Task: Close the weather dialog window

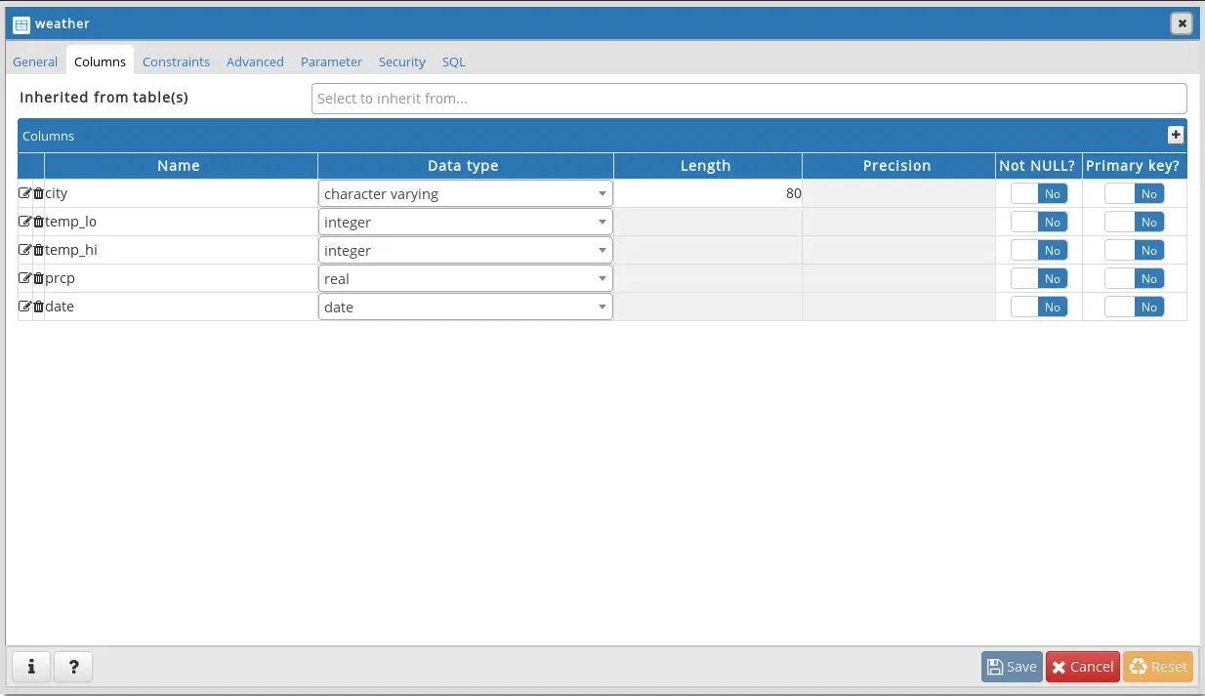Action: [x=1182, y=23]
